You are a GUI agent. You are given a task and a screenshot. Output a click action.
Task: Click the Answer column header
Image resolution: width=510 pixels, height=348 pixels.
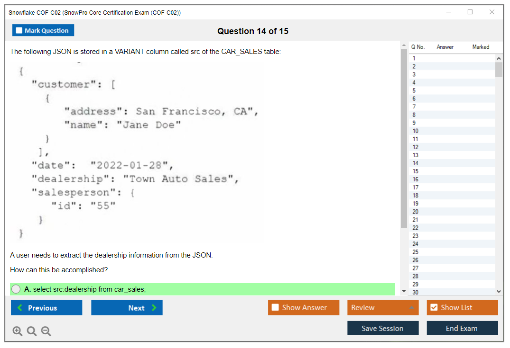(x=445, y=47)
